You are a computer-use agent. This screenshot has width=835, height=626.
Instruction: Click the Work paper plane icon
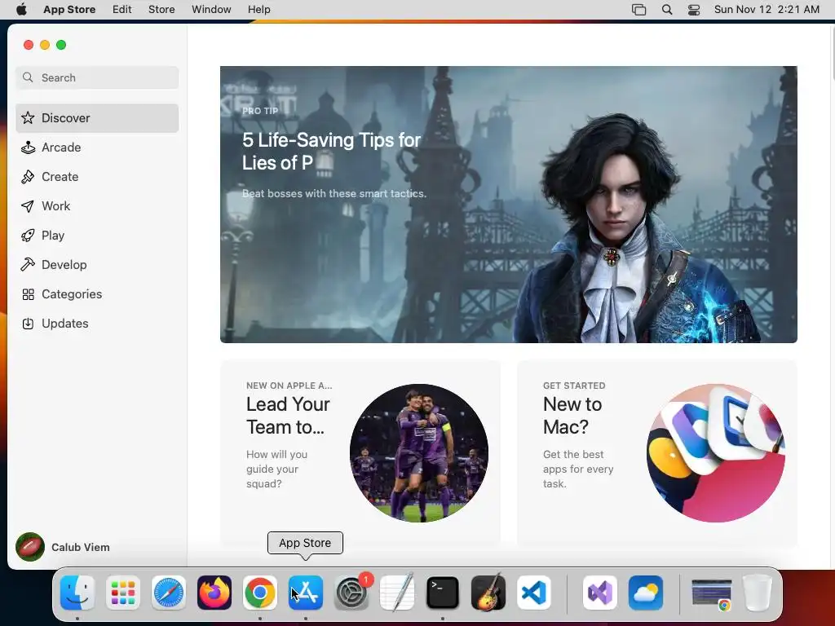coord(28,206)
